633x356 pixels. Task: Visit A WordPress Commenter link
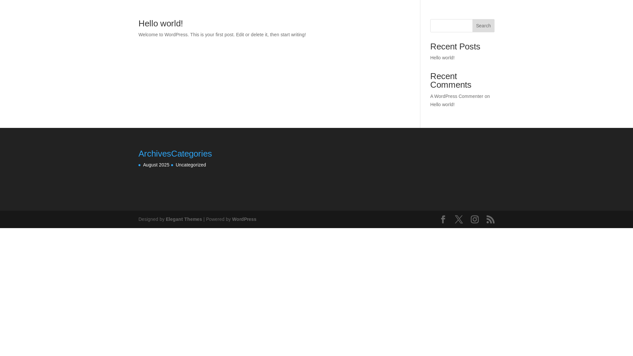[x=457, y=96]
